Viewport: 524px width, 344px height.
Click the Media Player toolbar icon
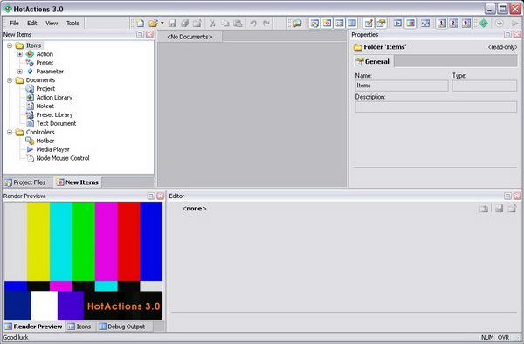tap(397, 23)
